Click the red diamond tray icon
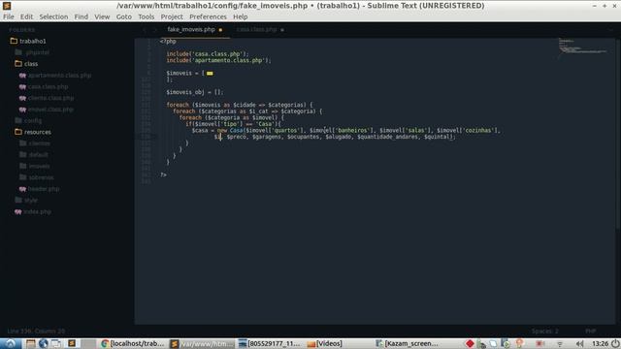The image size is (621, 349). (470, 343)
